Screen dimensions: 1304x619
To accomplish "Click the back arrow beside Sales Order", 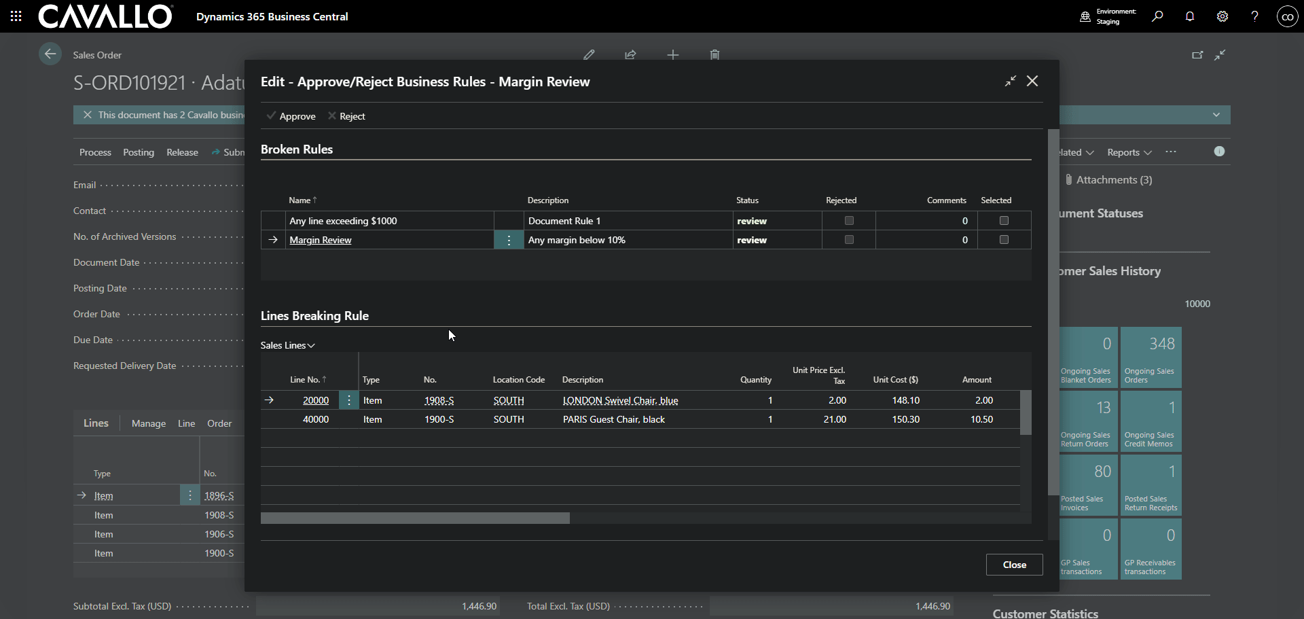I will pyautogui.click(x=50, y=54).
